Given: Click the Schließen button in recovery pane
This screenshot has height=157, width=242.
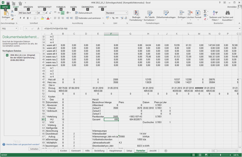Looking at the screenshot, I should (x=34, y=149).
